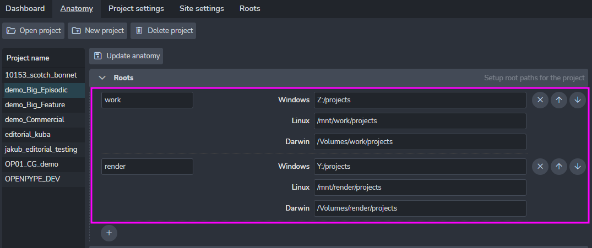Viewport: 592px width, 248px height.
Task: Open the Project settings tab
Action: (x=136, y=9)
